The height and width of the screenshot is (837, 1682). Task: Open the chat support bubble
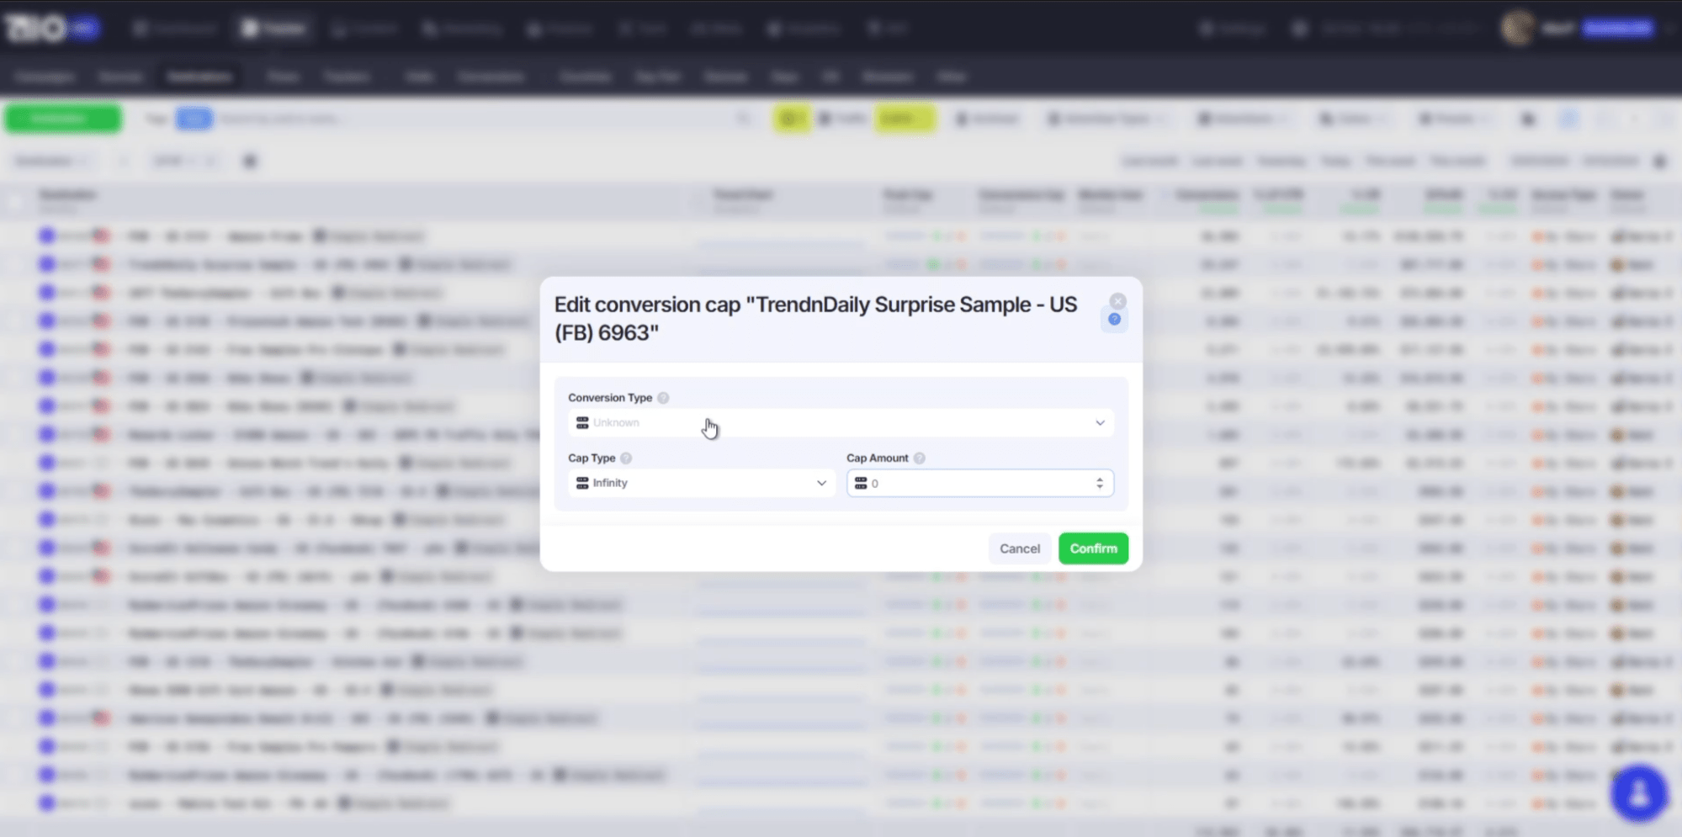point(1638,793)
